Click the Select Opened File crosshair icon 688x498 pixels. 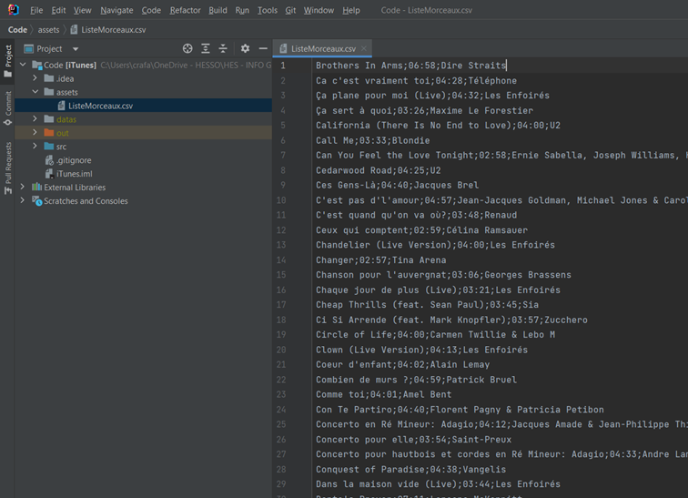tap(187, 48)
